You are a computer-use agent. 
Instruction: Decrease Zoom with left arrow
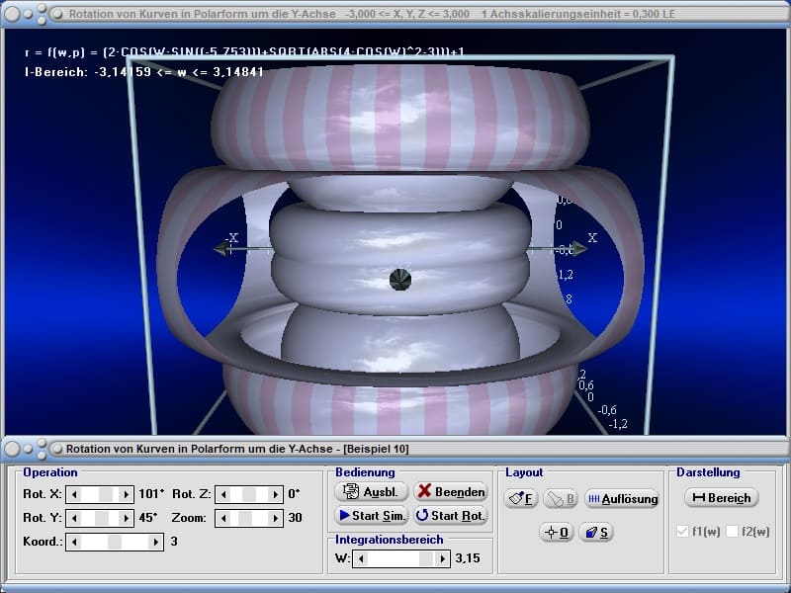[x=223, y=518]
